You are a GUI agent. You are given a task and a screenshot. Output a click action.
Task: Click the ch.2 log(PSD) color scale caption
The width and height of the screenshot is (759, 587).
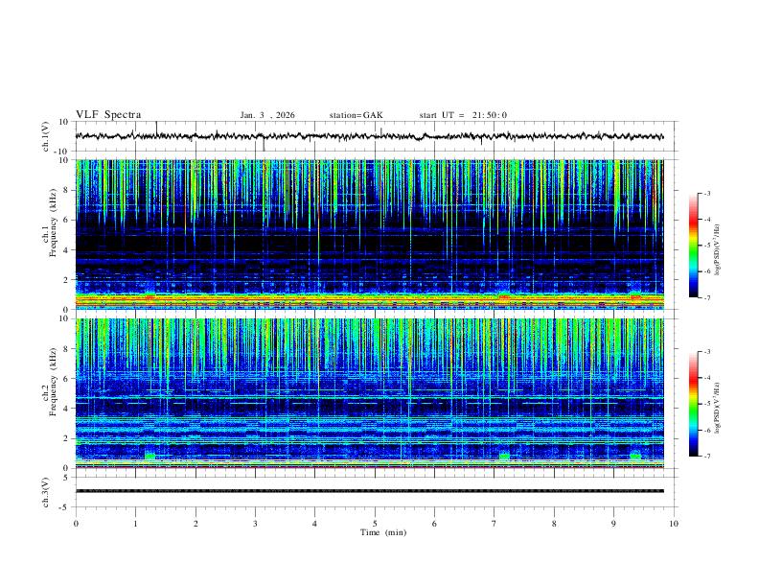pyautogui.click(x=717, y=409)
